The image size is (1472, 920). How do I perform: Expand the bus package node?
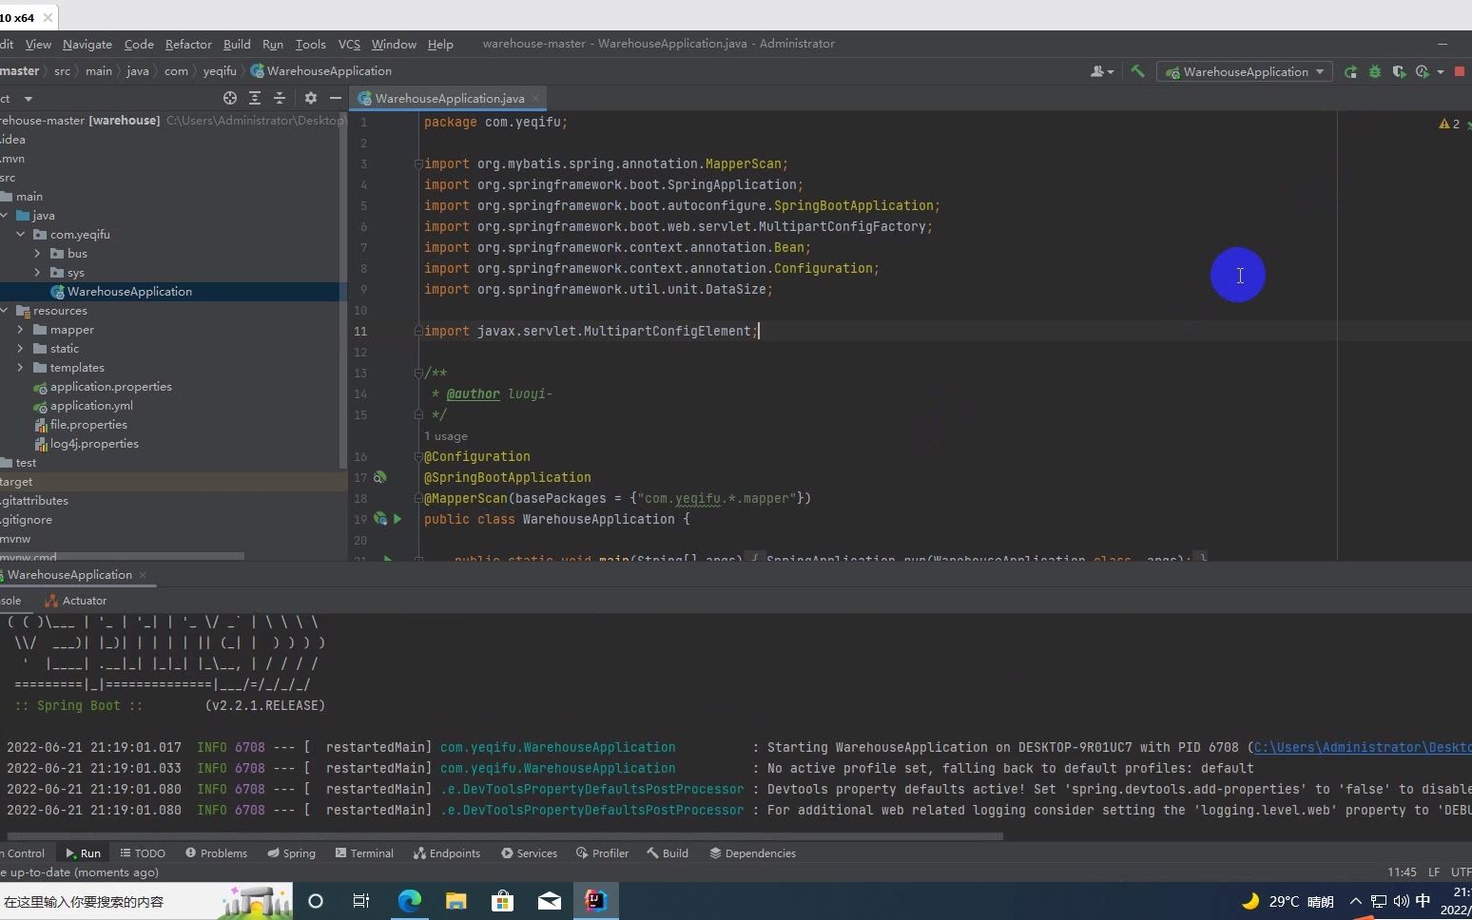click(x=37, y=254)
